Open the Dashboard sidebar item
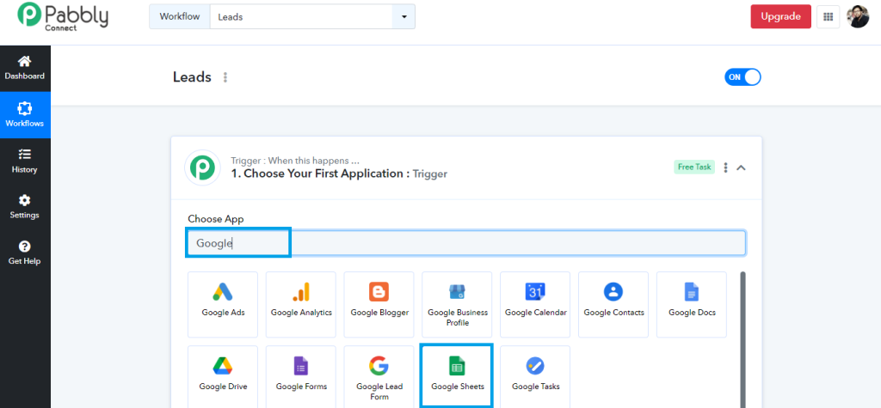Viewport: 881px width, 408px height. pyautogui.click(x=25, y=69)
